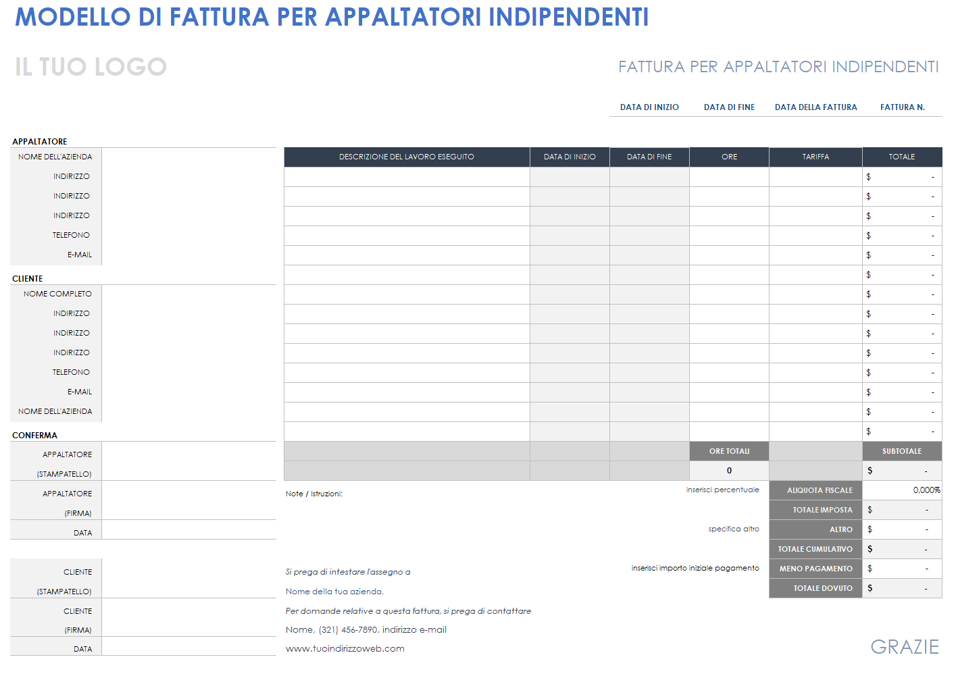This screenshot has width=958, height=678.
Task: Select the 'TOTALE' column header
Action: [x=902, y=157]
